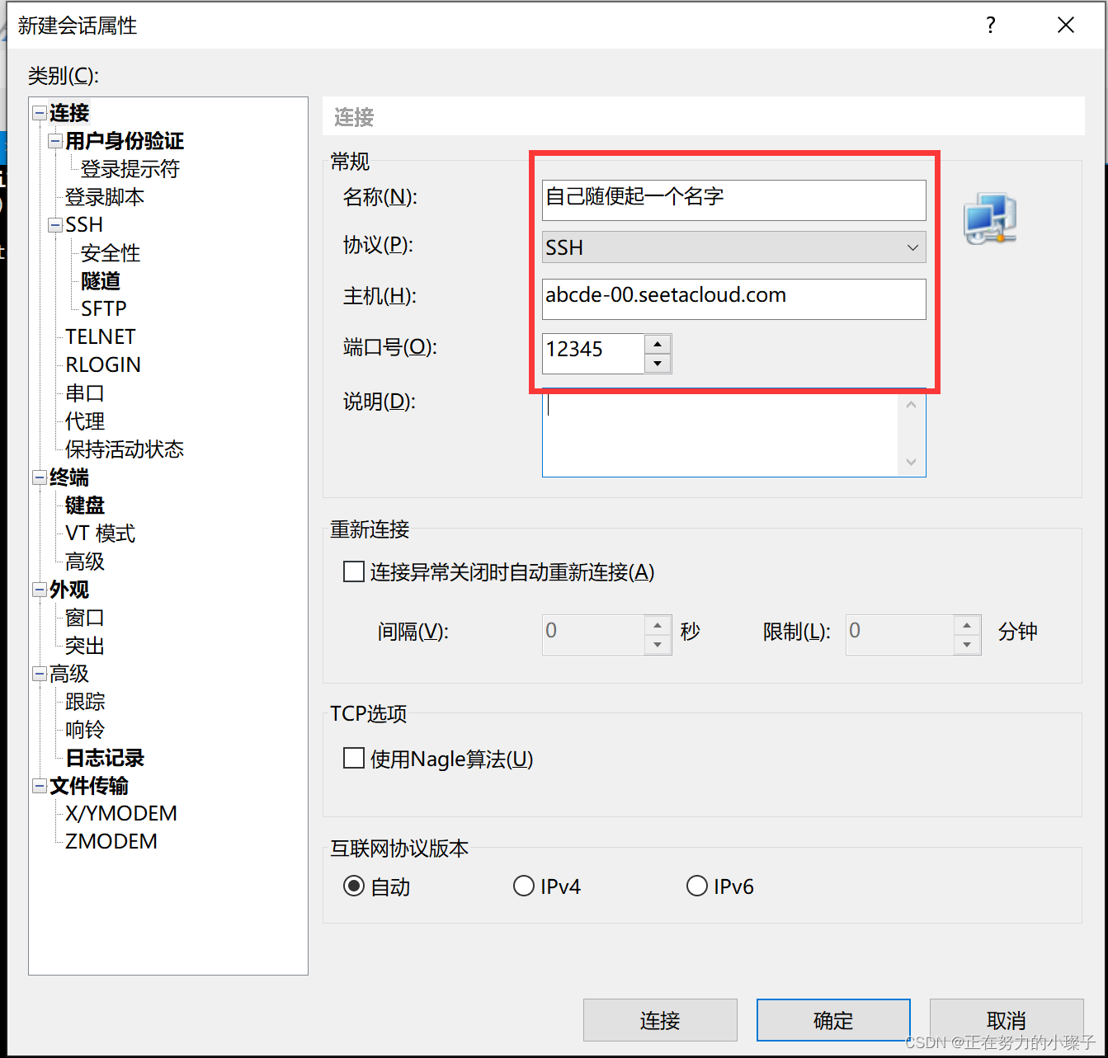Select 保持活动状态 in category tree
This screenshot has width=1108, height=1058.
(125, 449)
